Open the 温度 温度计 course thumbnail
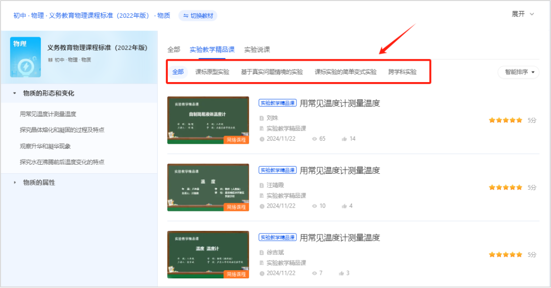This screenshot has height=288, width=551. (x=208, y=254)
